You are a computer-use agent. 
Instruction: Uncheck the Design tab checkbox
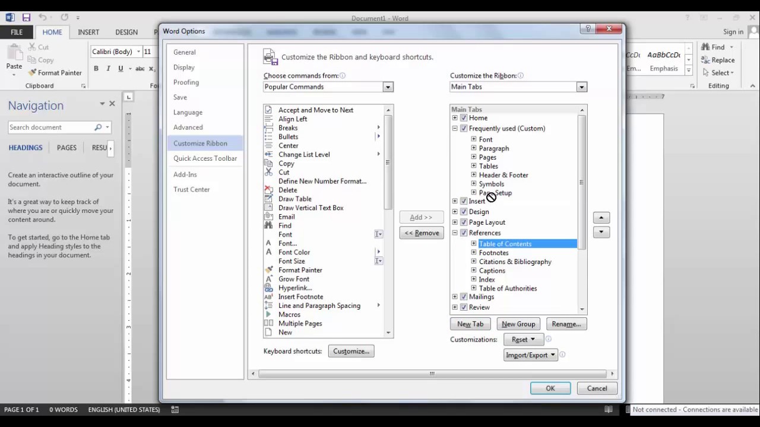[x=464, y=212]
